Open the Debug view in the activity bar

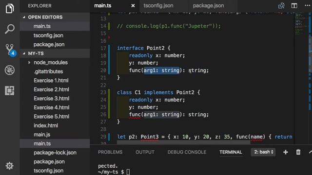[x=10, y=70]
